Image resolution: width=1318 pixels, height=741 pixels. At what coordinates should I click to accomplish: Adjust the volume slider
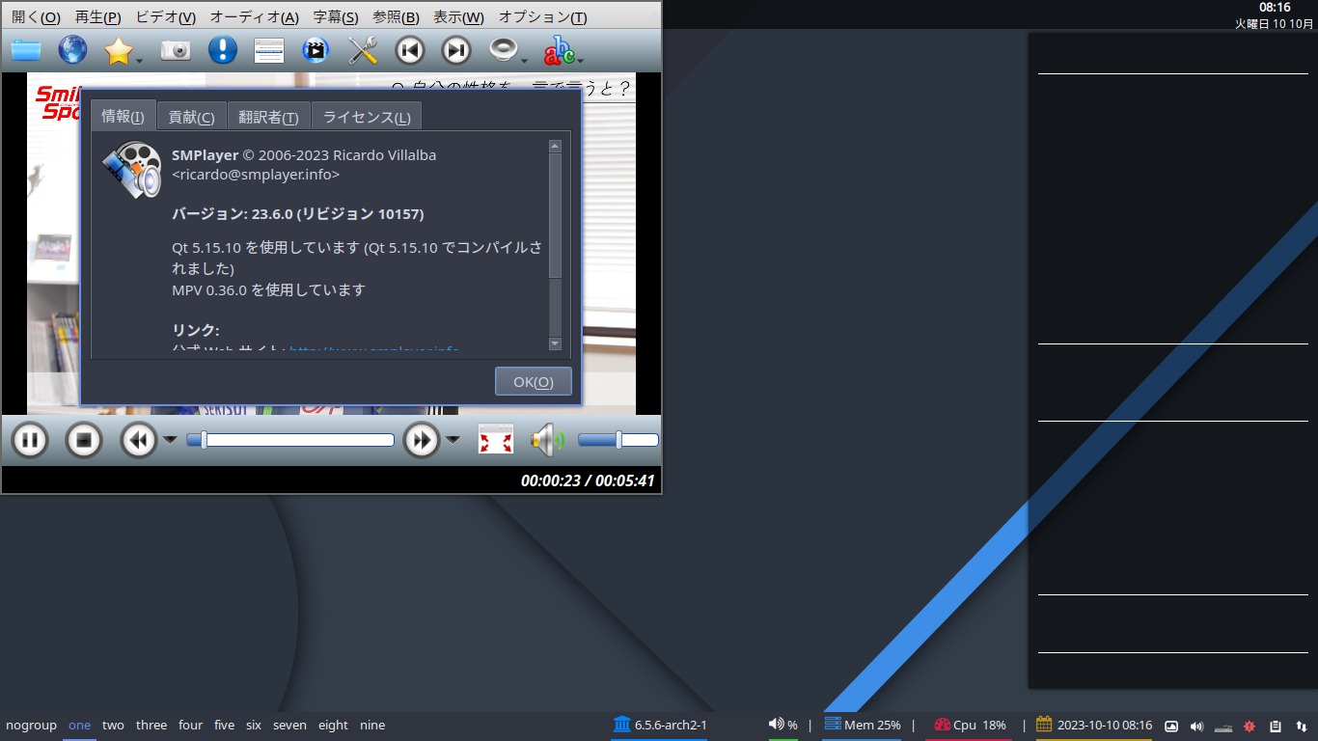(618, 440)
